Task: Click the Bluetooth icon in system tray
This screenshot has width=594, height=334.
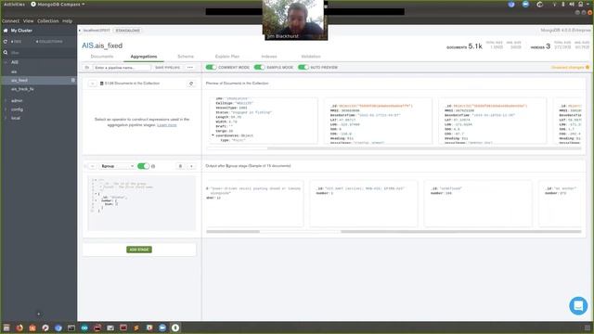Action: click(563, 4)
